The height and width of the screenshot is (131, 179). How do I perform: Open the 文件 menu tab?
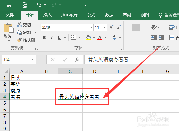10,15
